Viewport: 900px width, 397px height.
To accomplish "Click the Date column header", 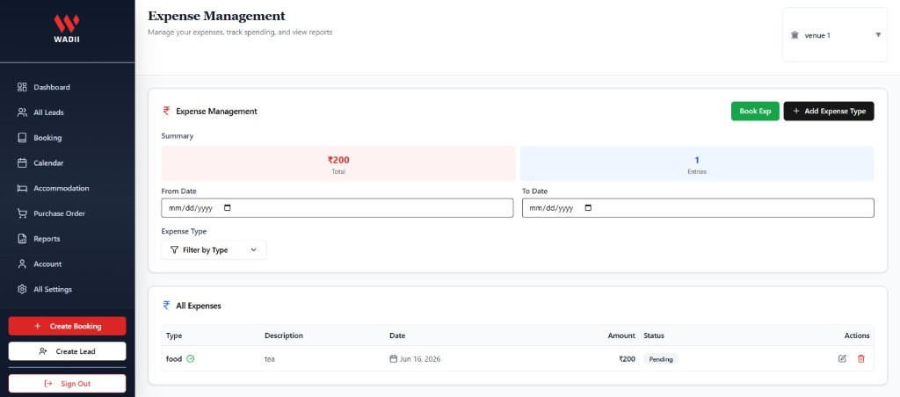I will (397, 336).
